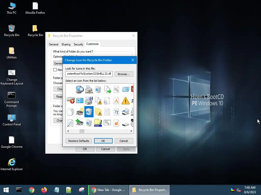Open the Security tab

click(x=79, y=44)
